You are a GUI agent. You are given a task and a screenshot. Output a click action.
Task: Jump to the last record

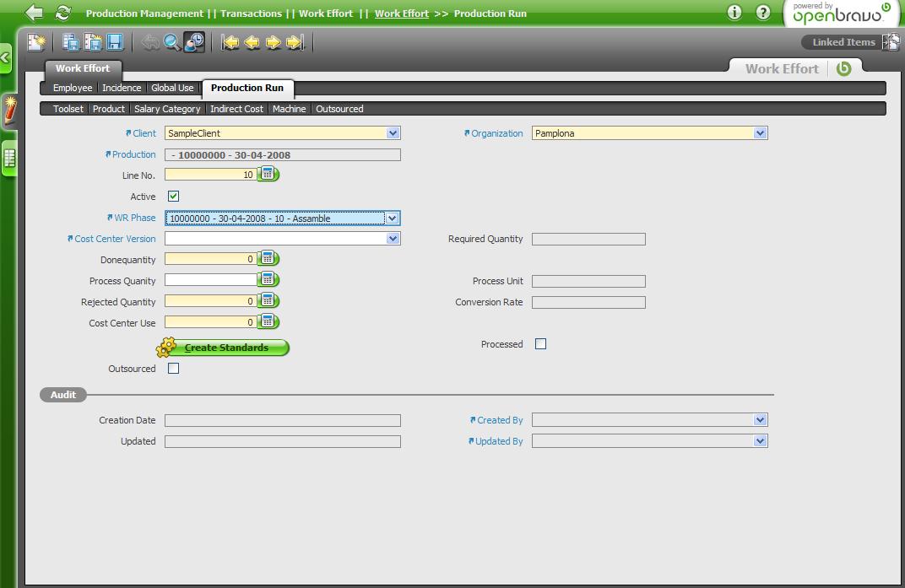click(x=295, y=42)
